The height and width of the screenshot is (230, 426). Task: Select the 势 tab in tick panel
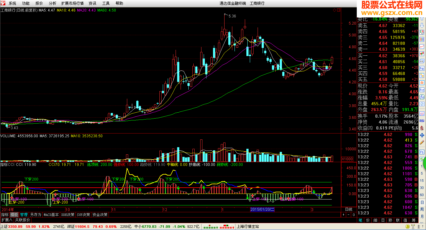tap(390, 220)
